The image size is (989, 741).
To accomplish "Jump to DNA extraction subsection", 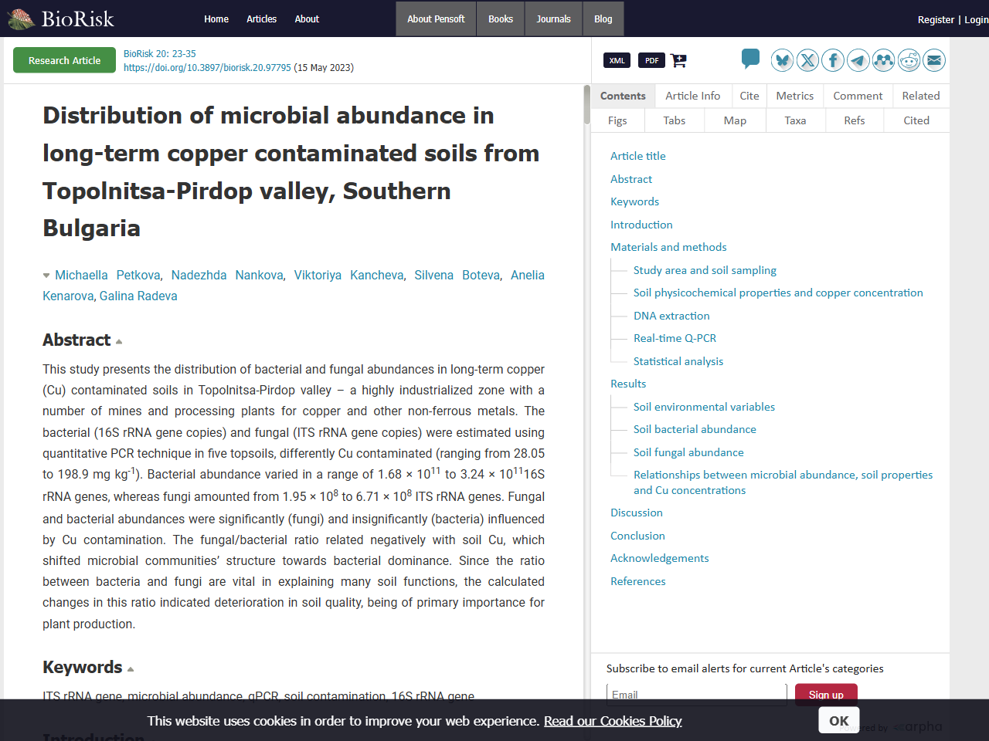I will [x=671, y=316].
